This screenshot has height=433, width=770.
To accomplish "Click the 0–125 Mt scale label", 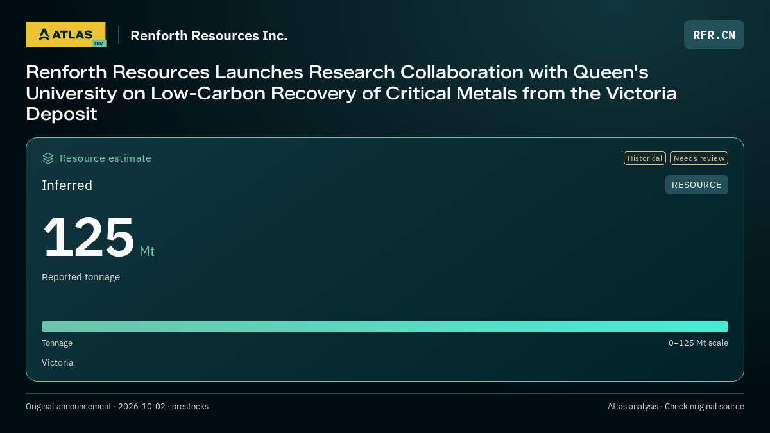I will 698,343.
